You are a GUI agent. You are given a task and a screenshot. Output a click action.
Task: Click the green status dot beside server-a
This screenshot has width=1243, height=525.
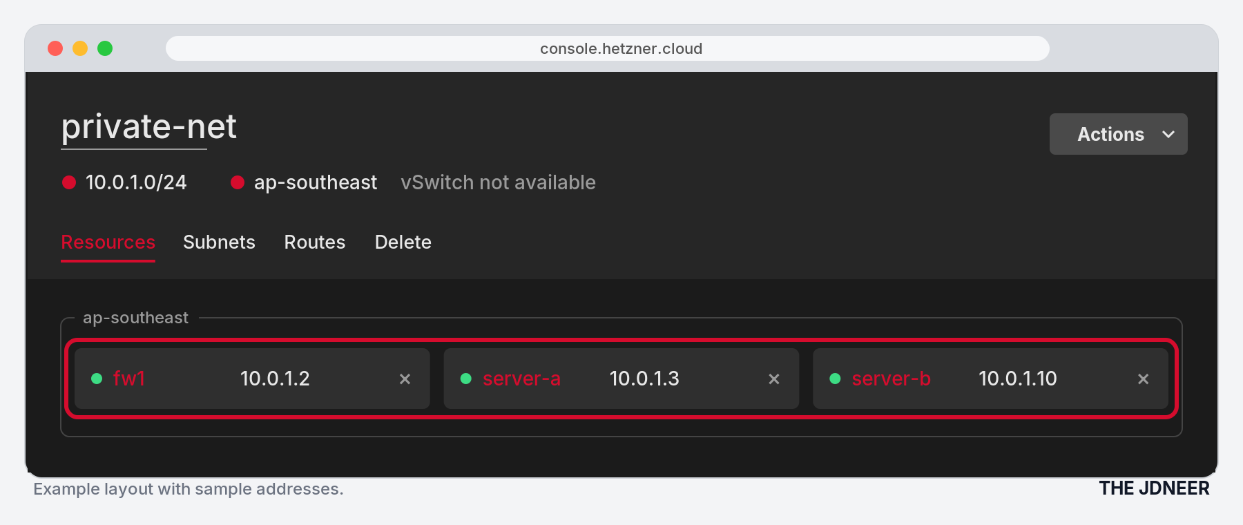click(466, 379)
